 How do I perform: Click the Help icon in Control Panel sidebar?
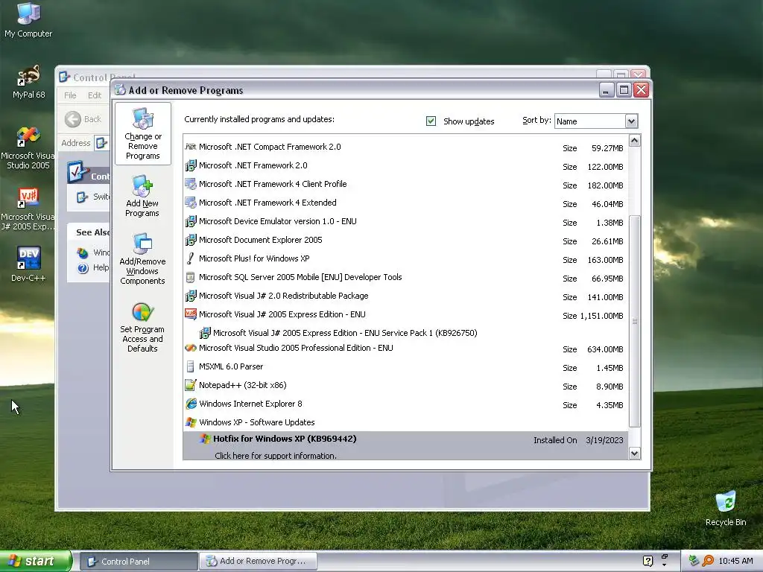click(83, 268)
